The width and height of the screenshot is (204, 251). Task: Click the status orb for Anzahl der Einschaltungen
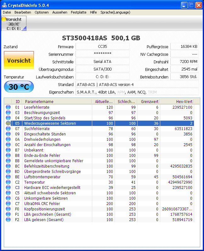click(8, 145)
